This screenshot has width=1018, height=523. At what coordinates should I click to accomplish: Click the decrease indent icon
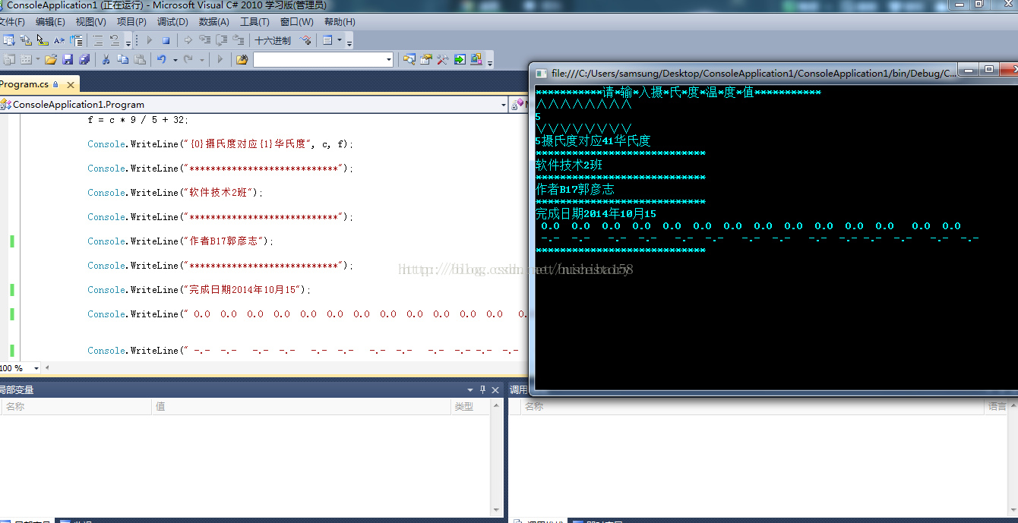[98, 40]
